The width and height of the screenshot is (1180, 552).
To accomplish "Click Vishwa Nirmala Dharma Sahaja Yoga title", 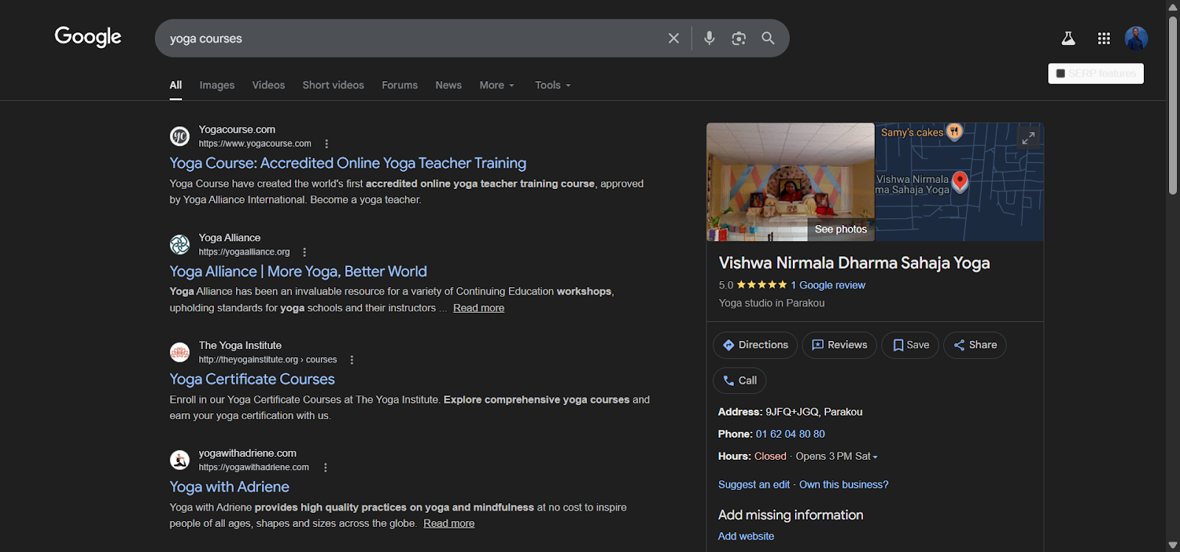I will (x=854, y=263).
